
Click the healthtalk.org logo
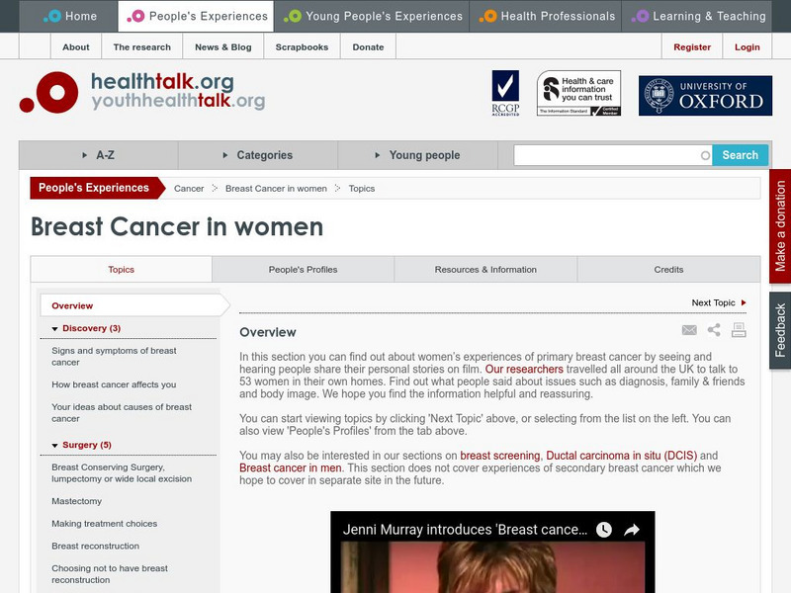(x=142, y=90)
